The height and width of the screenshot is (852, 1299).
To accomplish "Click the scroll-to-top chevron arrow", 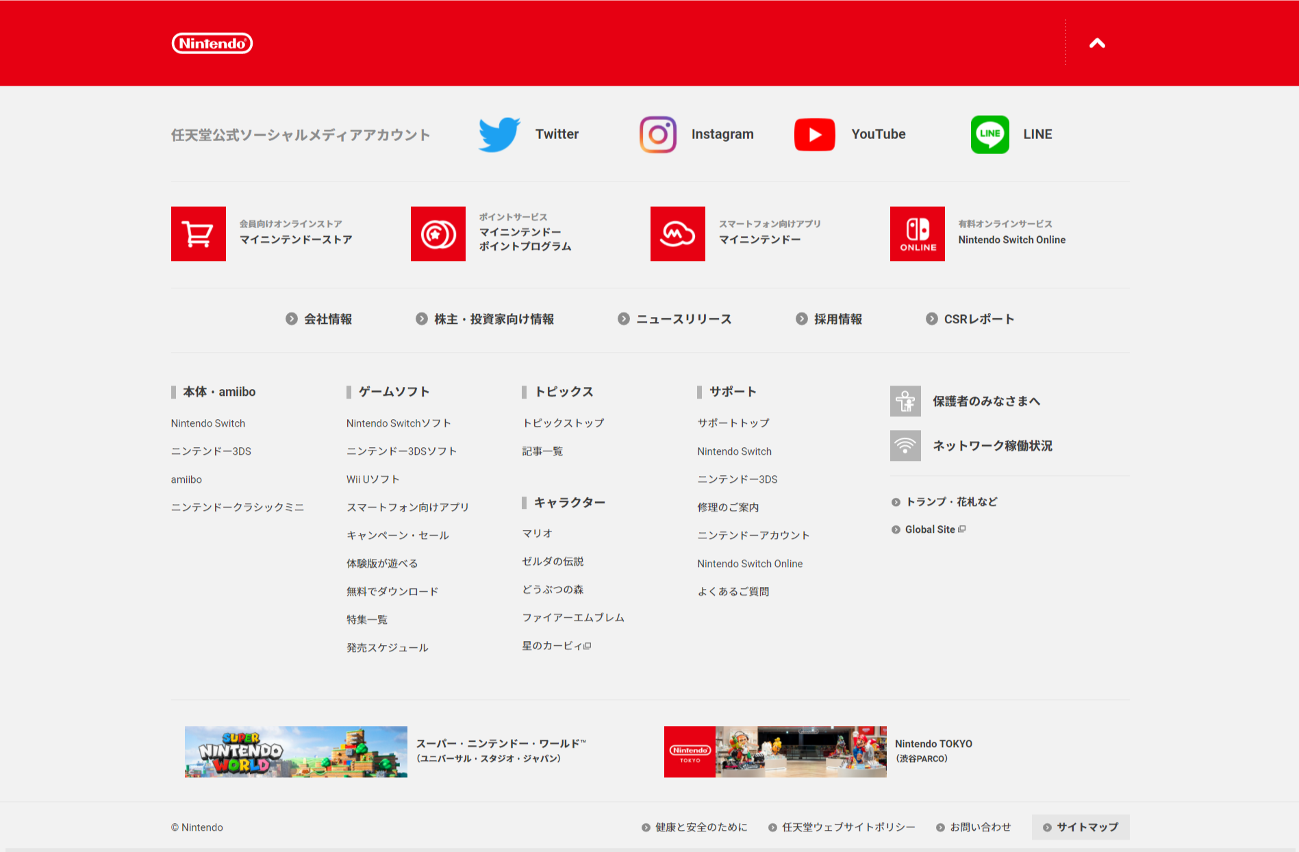I will pyautogui.click(x=1097, y=43).
